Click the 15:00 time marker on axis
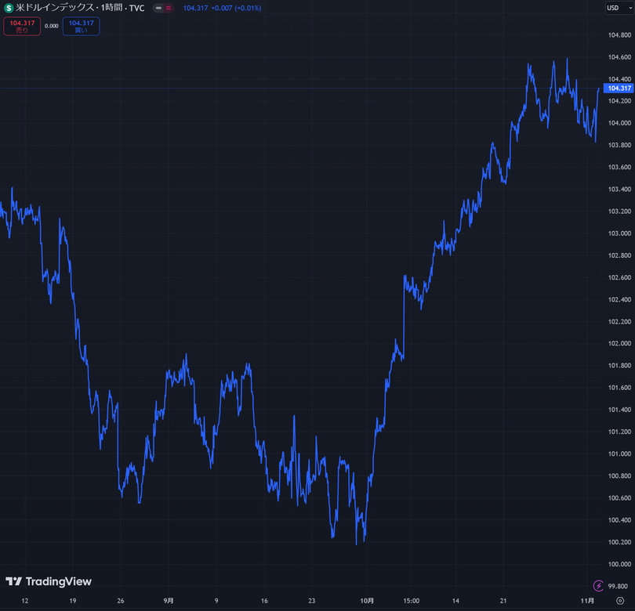This screenshot has height=611, width=635. click(411, 600)
